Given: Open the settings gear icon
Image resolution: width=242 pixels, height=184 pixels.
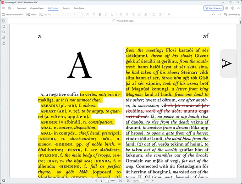Looking at the screenshot, I should (x=227, y=8).
